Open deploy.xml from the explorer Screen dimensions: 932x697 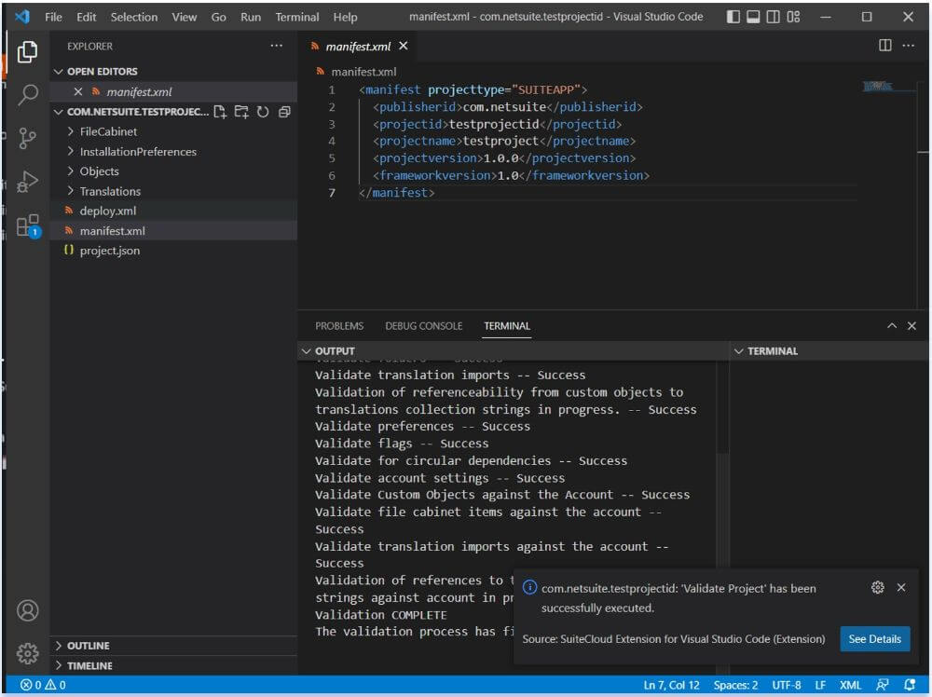pos(173,211)
